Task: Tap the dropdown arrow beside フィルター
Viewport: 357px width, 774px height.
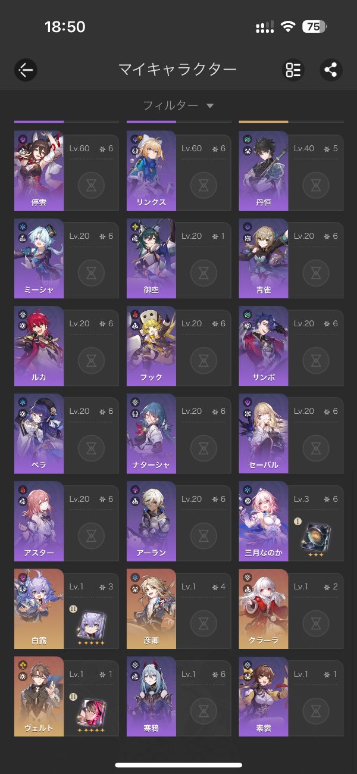Action: [209, 106]
